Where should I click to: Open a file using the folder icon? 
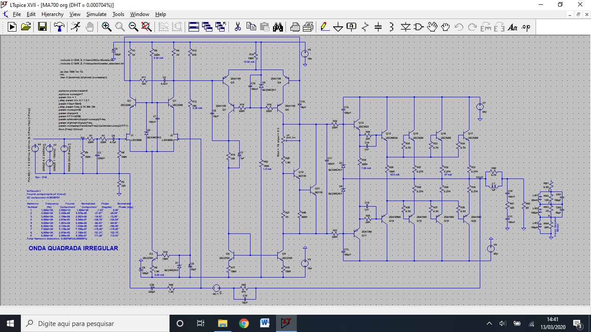[26, 27]
